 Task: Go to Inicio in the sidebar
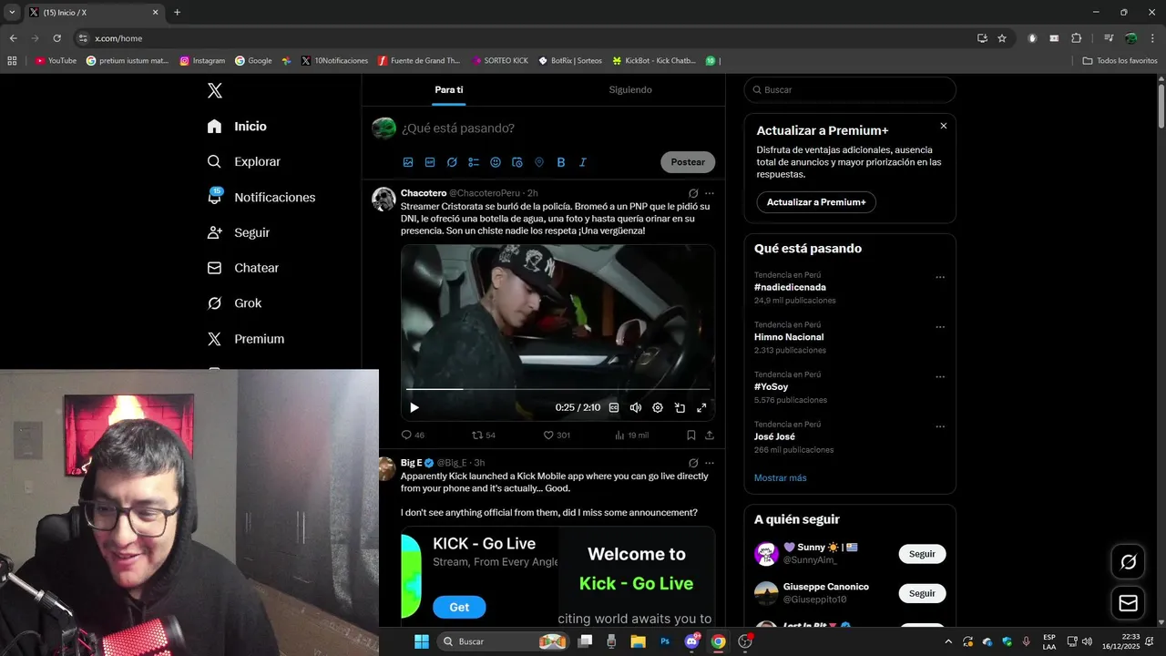237,127
